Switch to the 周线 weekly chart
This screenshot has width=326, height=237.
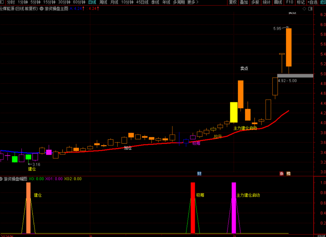tap(103, 2)
